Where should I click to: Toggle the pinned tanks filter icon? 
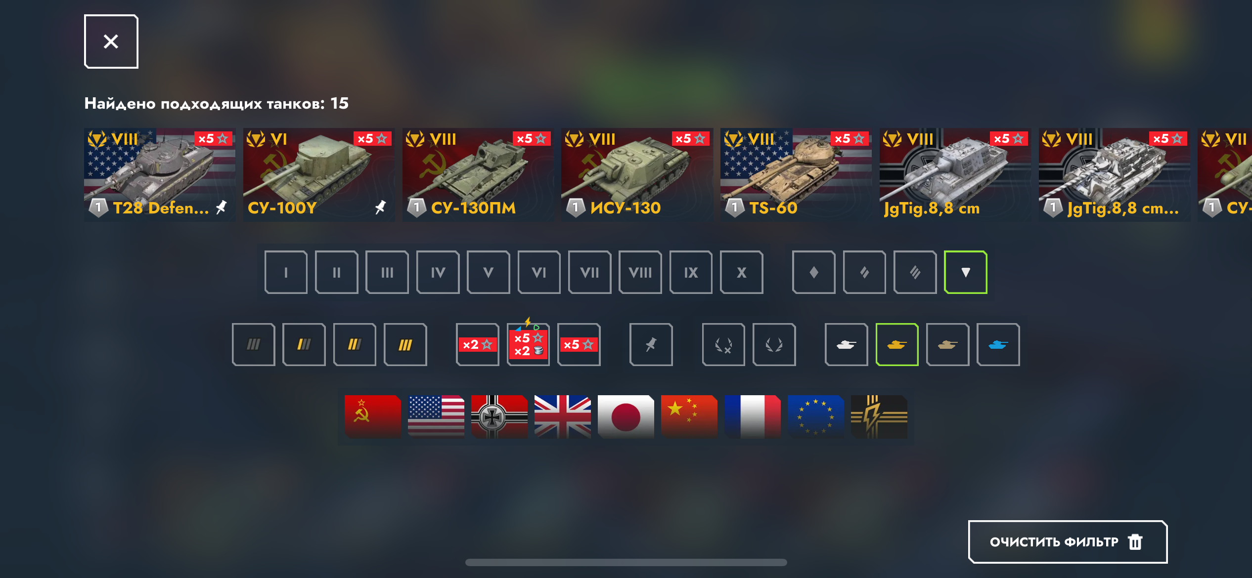tap(651, 344)
